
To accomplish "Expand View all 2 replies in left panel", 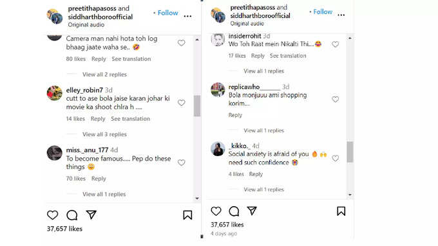I will click(104, 75).
